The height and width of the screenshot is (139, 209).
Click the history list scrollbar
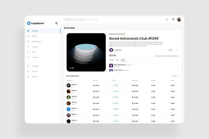click(x=178, y=68)
